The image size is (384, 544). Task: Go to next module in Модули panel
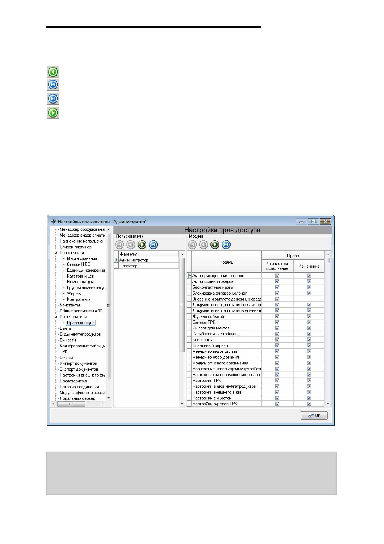tap(215, 245)
